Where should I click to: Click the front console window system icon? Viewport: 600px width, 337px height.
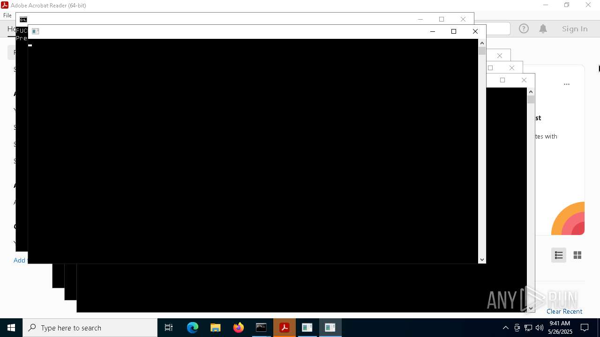tap(35, 31)
